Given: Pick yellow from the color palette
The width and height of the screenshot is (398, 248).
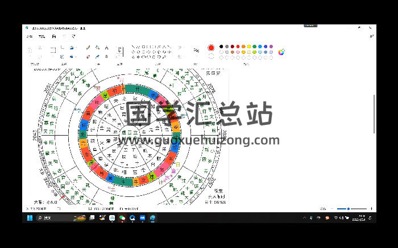Looking at the screenshot, I should click(249, 47).
